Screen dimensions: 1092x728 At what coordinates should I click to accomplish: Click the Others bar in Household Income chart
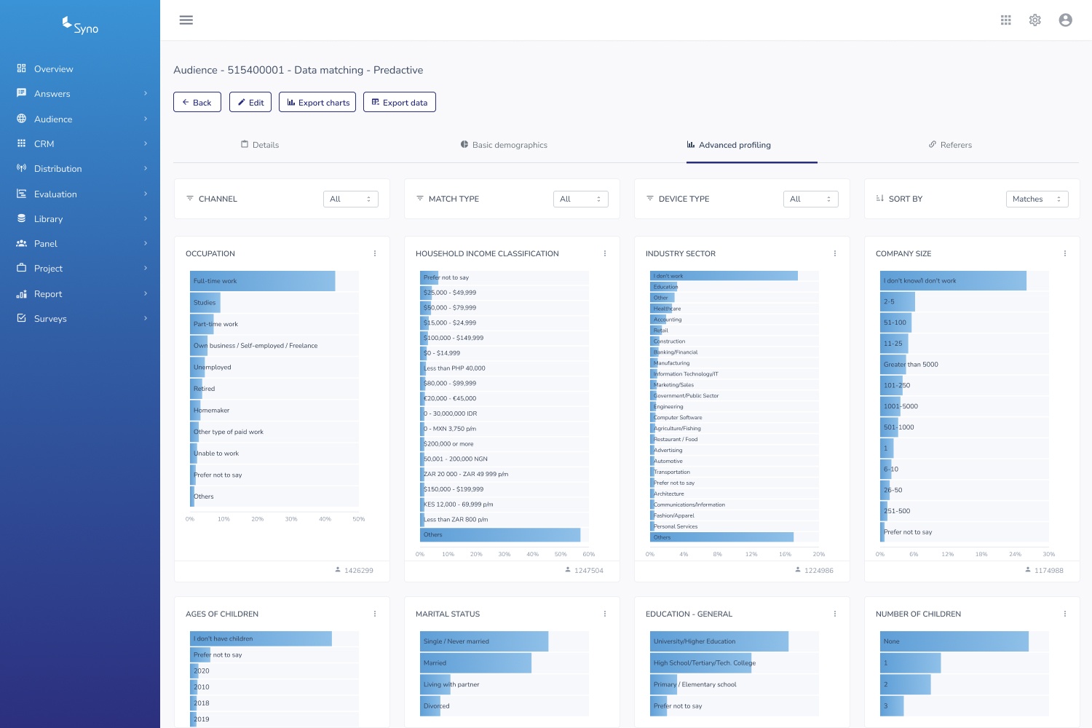coord(500,535)
